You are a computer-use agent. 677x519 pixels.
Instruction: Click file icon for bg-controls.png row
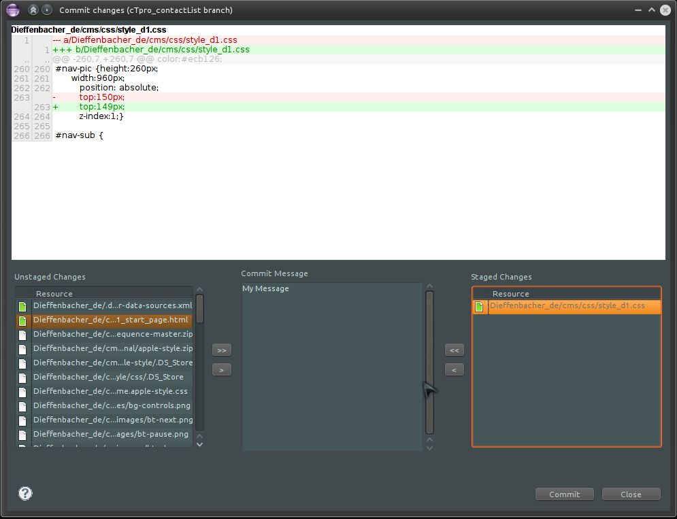(22, 406)
